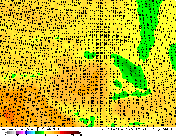Click the 12:00 UTC time label
The image size is (176, 136).
[x=146, y=129]
